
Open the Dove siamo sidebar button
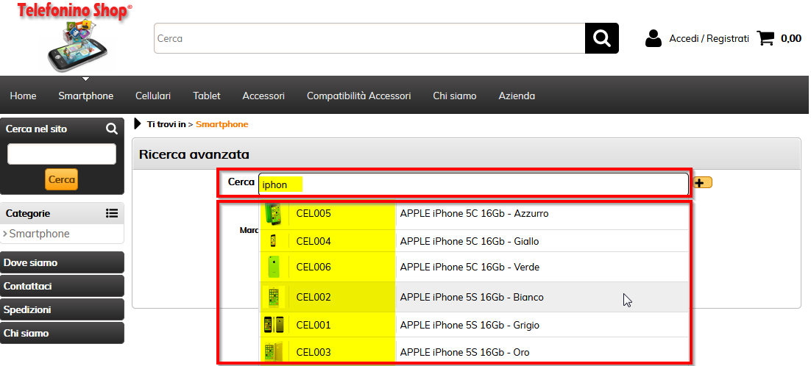[x=62, y=262]
